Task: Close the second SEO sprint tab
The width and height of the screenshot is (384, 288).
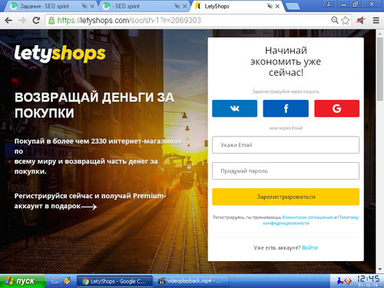Action: point(184,6)
